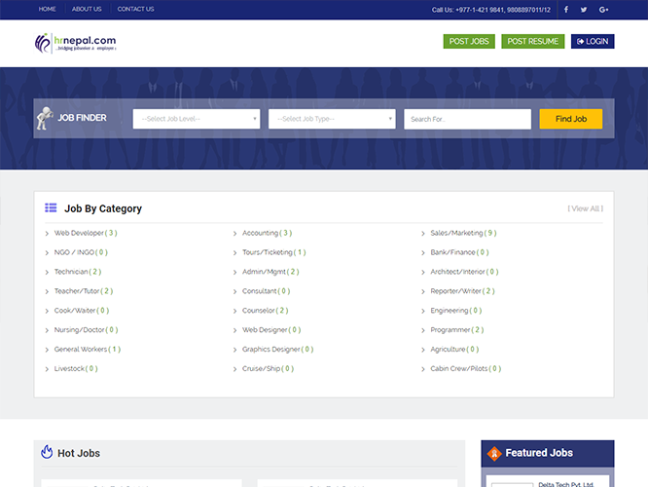Open the Google Plus social icon

(603, 10)
